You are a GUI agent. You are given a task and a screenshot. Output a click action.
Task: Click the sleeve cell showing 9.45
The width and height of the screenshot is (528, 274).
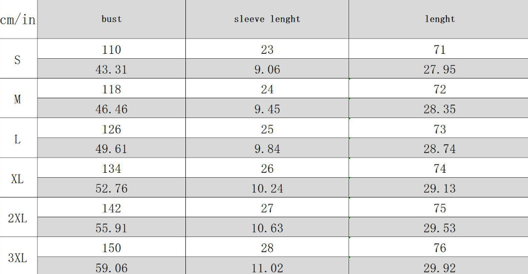[x=267, y=108]
